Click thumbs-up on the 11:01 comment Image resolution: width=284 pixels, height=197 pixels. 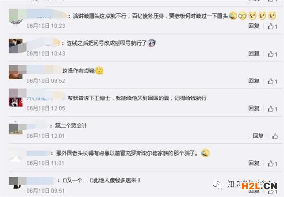(x=270, y=164)
